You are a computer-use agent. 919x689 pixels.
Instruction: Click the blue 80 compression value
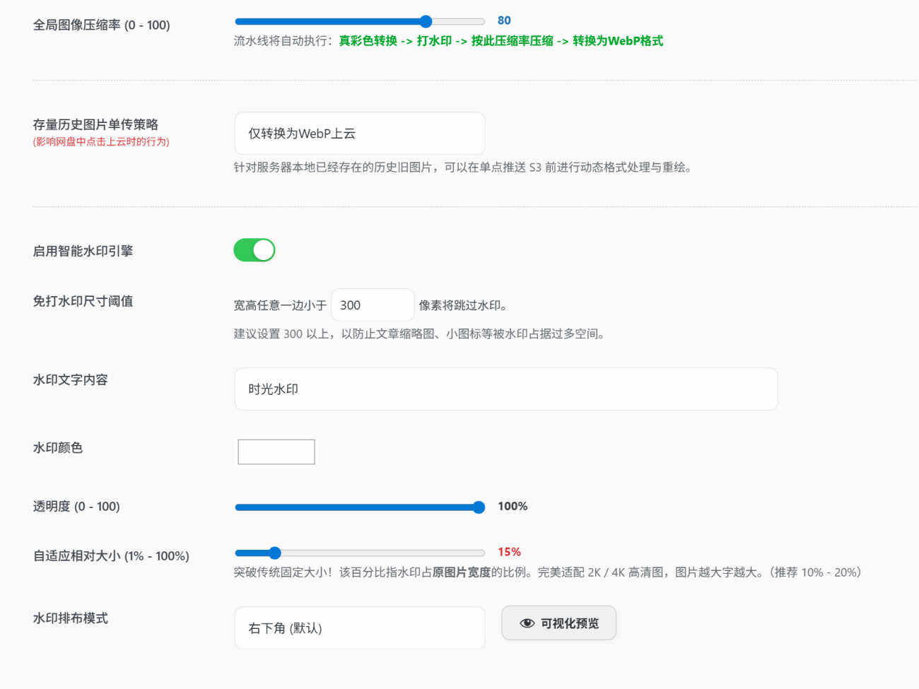coord(504,20)
